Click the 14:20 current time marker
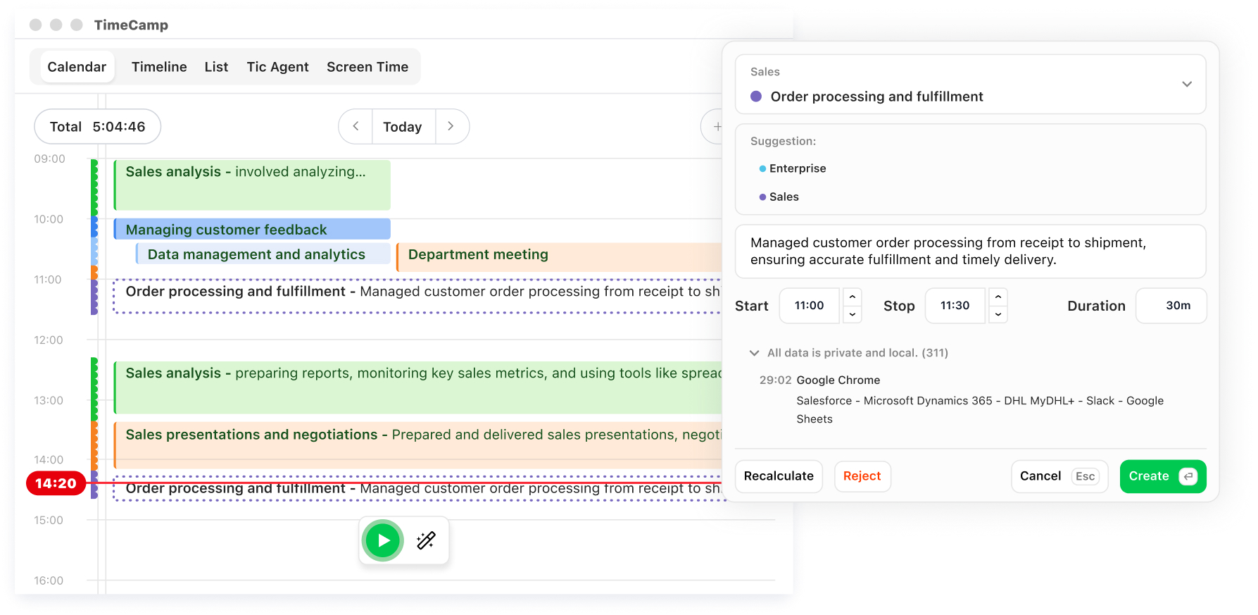Image resolution: width=1258 pixels, height=615 pixels. [56, 483]
